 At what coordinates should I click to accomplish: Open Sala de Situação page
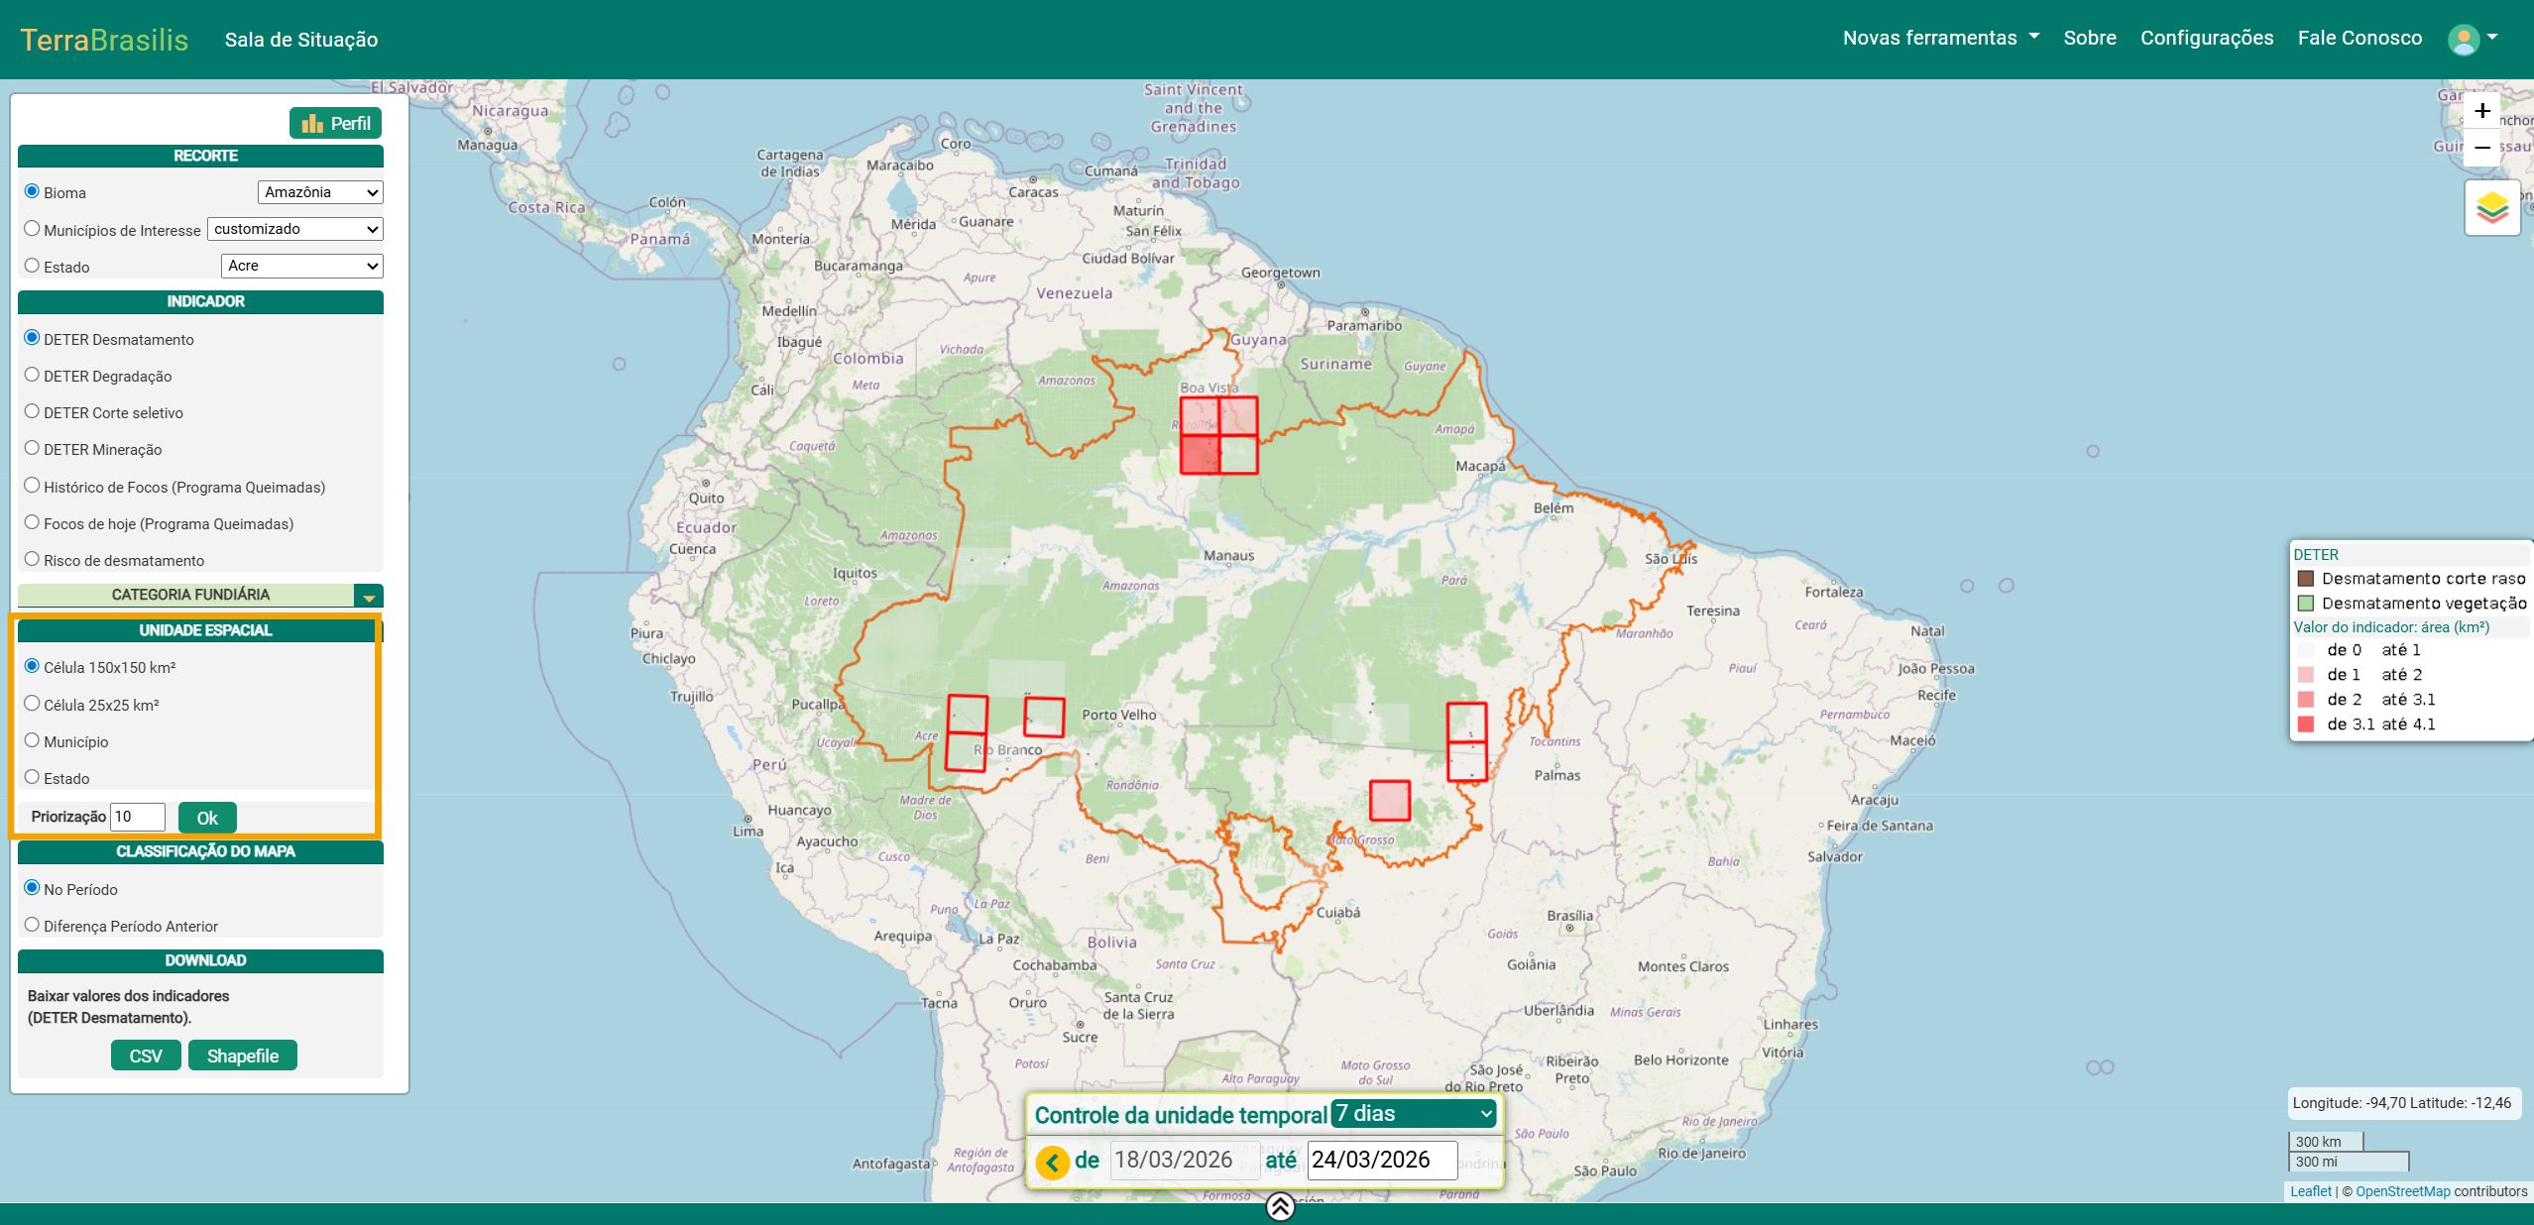[x=301, y=40]
